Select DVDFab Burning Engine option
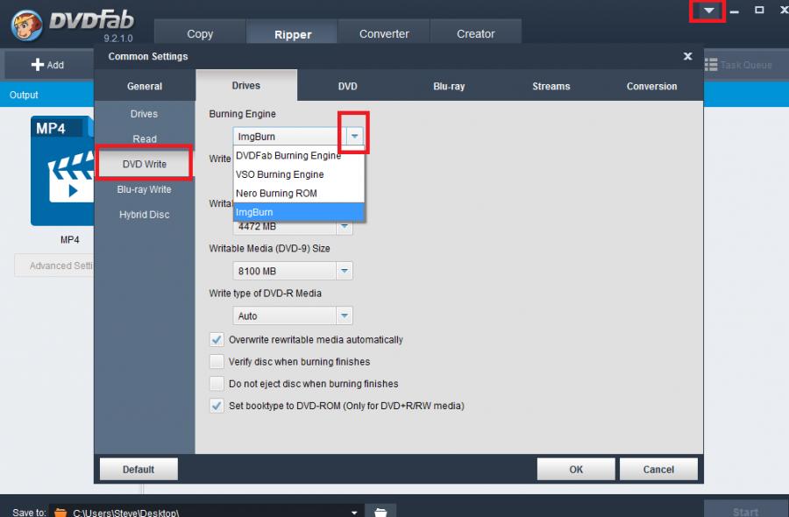Viewport: 789px width, 517px height. 299,155
